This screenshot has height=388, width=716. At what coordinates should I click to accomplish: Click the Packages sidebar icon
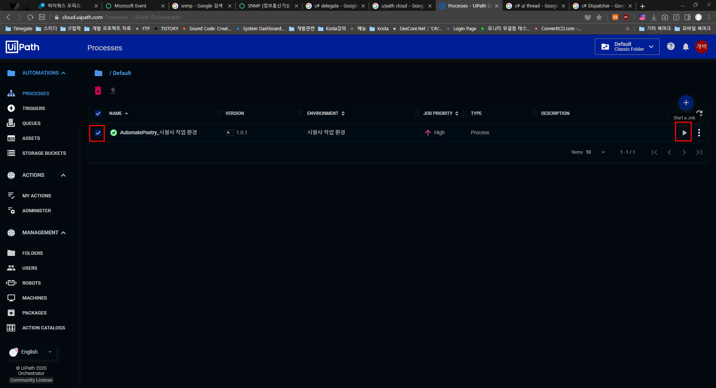tap(11, 313)
